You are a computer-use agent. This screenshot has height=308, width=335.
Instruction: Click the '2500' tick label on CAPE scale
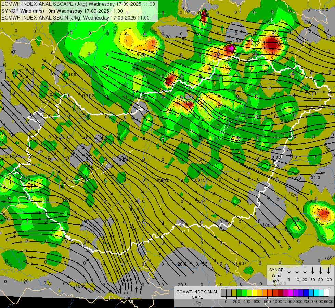pos(308,301)
